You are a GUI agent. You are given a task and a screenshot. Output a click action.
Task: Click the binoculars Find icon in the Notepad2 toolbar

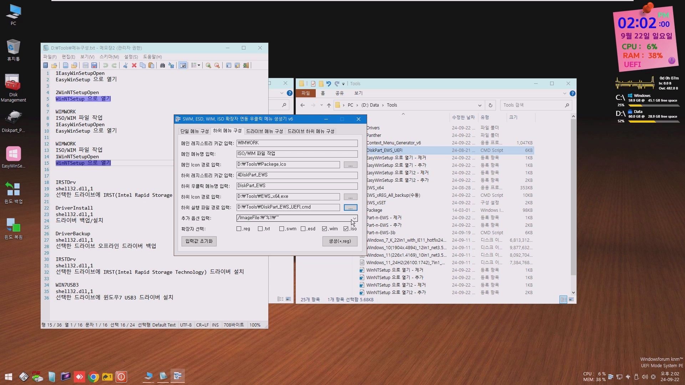pos(162,65)
